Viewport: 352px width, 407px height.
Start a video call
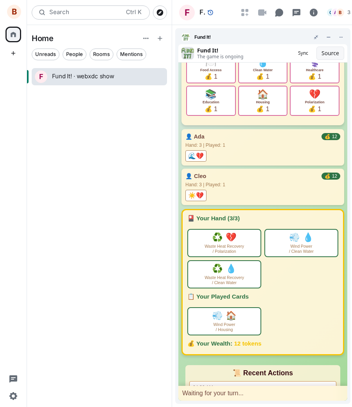pos(262,13)
